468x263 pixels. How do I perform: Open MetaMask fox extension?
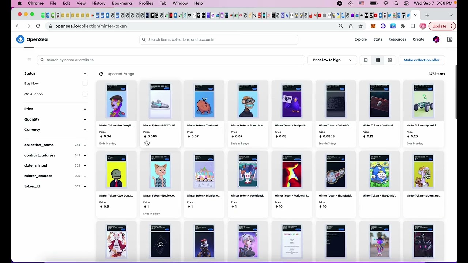tap(373, 26)
